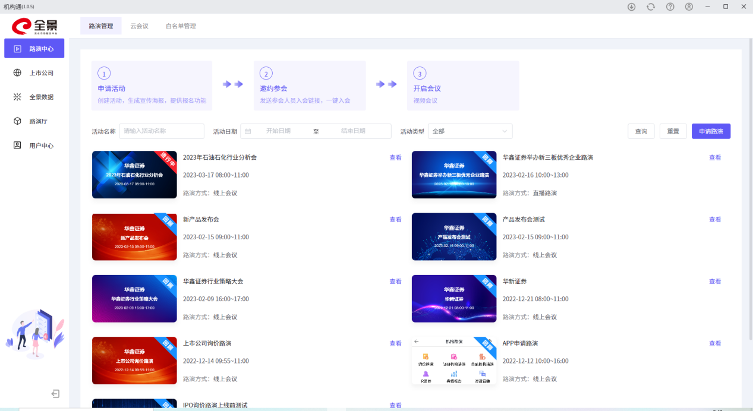
Task: Click 查看 for 新产品发布会
Action: (x=395, y=219)
